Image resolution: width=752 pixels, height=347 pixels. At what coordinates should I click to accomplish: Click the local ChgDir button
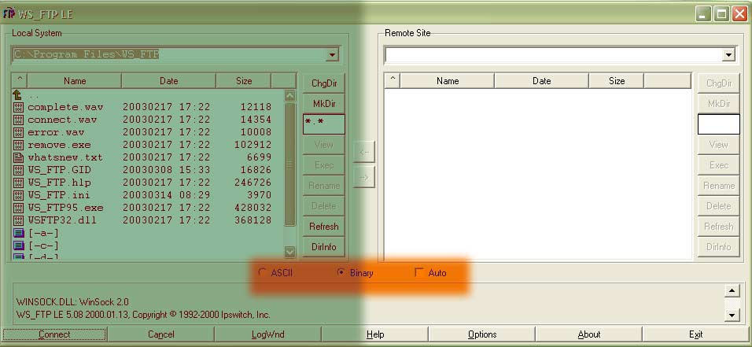click(x=324, y=83)
